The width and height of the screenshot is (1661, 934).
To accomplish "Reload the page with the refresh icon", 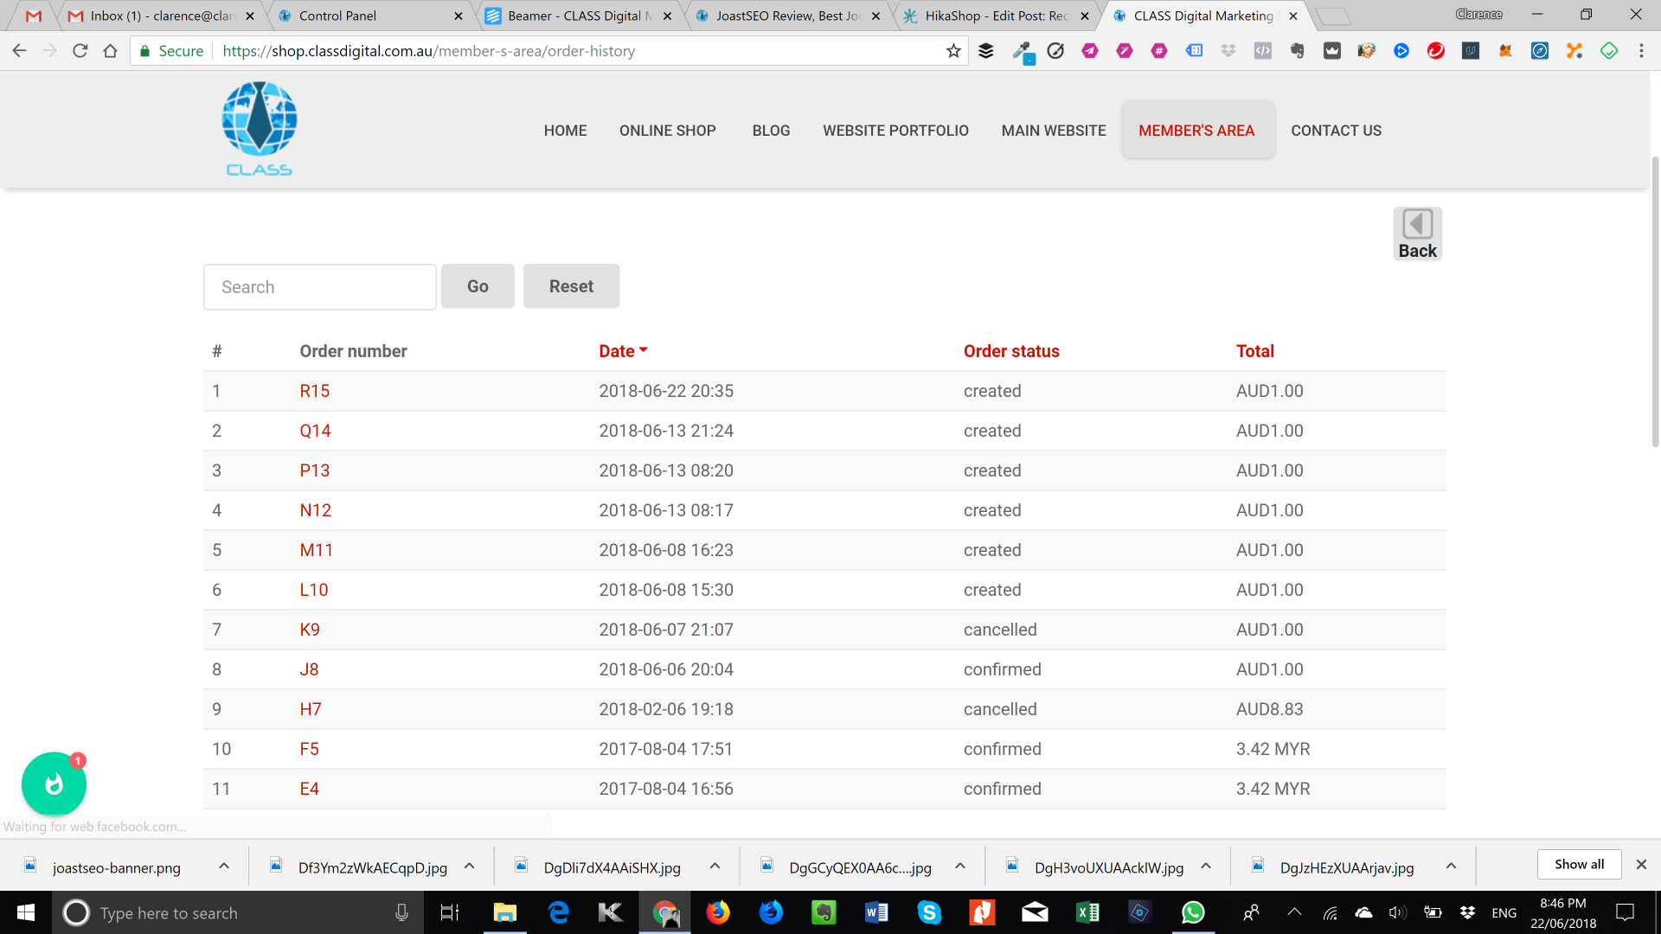I will point(80,51).
